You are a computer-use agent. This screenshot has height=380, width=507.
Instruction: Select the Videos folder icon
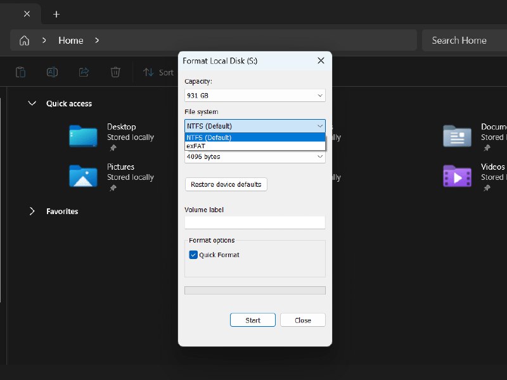[457, 176]
